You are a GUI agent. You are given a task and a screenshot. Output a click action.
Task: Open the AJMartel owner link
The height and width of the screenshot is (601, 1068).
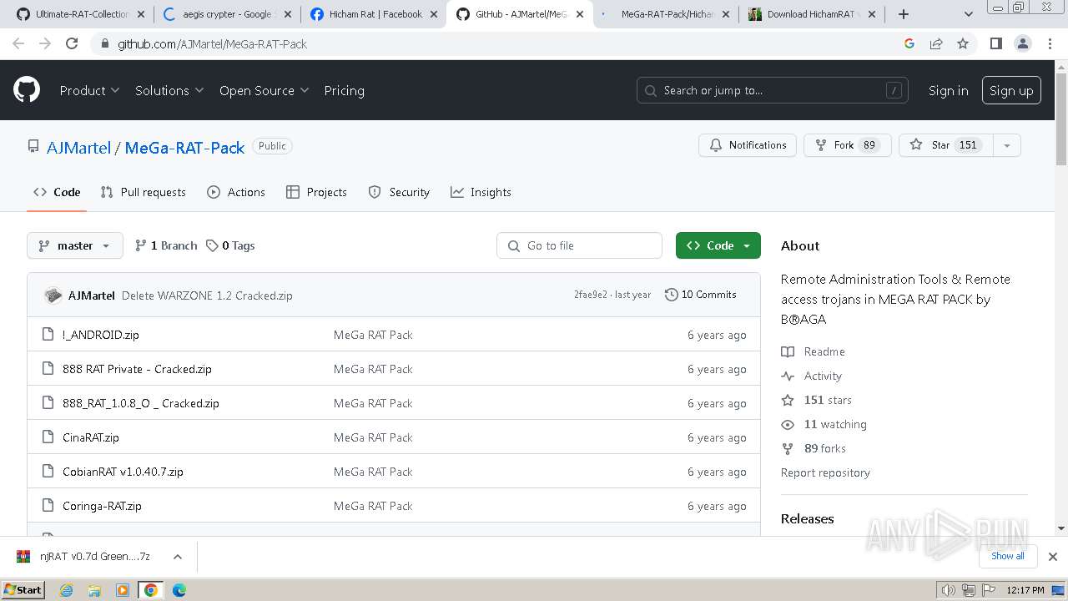pyautogui.click(x=78, y=147)
